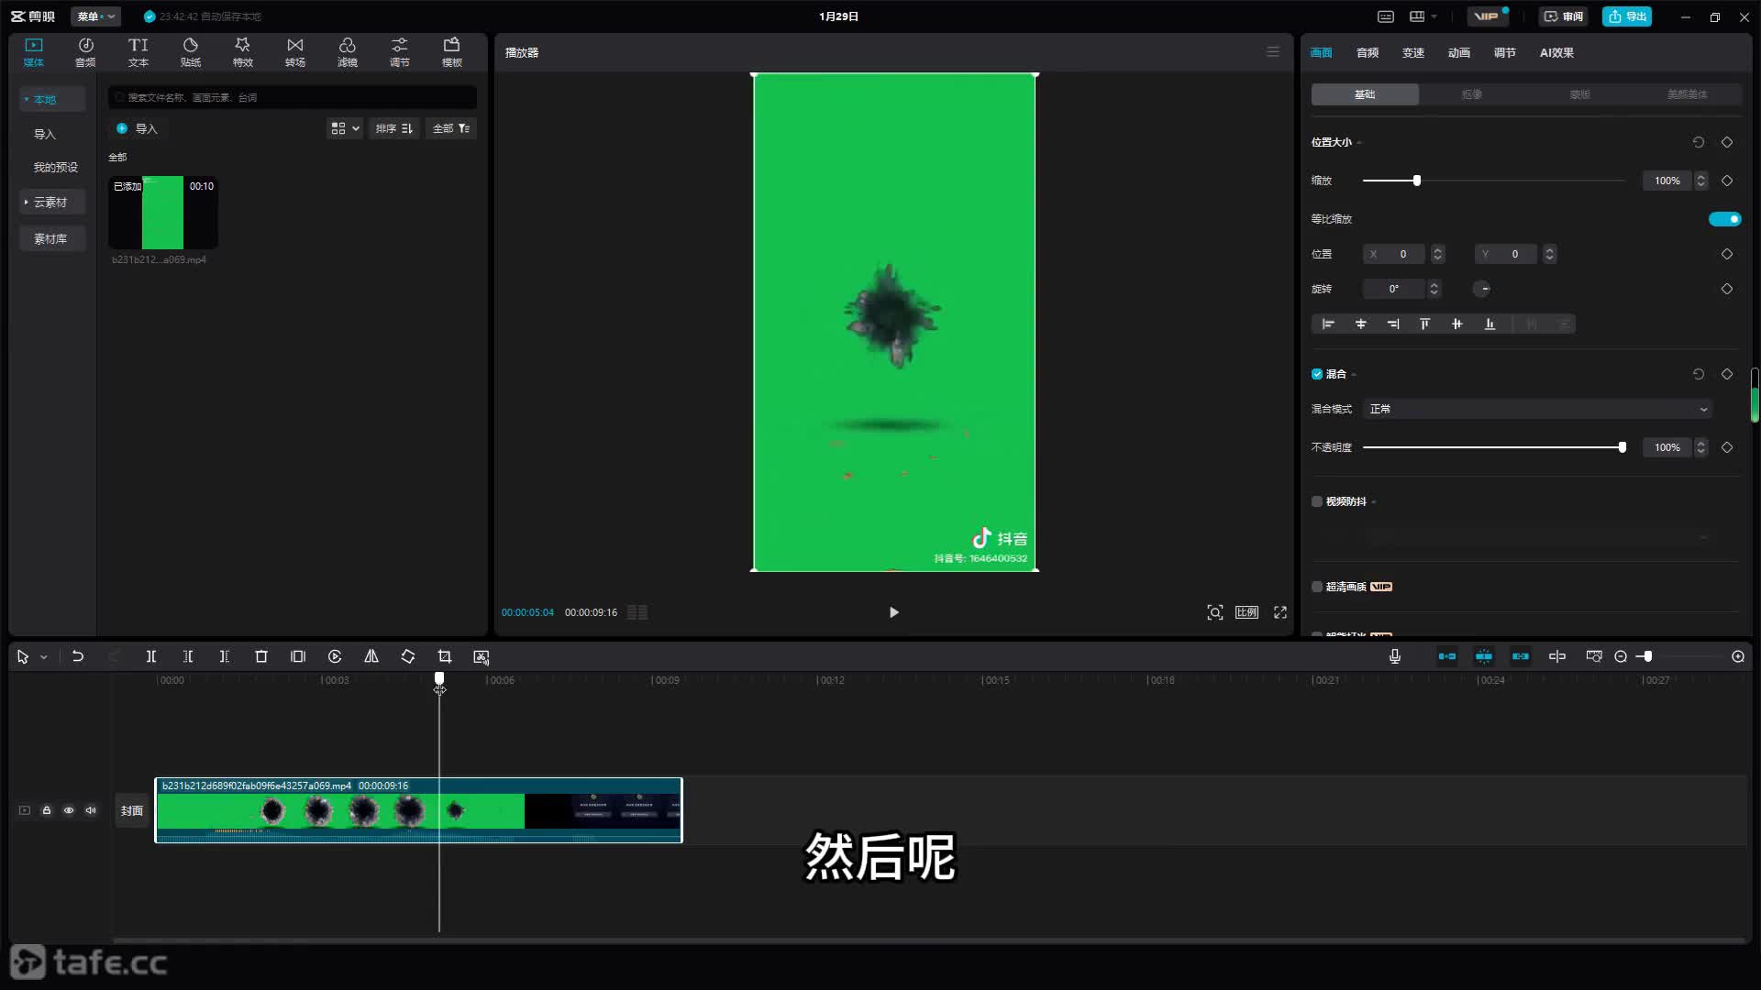
Task: Click the preview focus zoom icon
Action: click(x=1215, y=612)
